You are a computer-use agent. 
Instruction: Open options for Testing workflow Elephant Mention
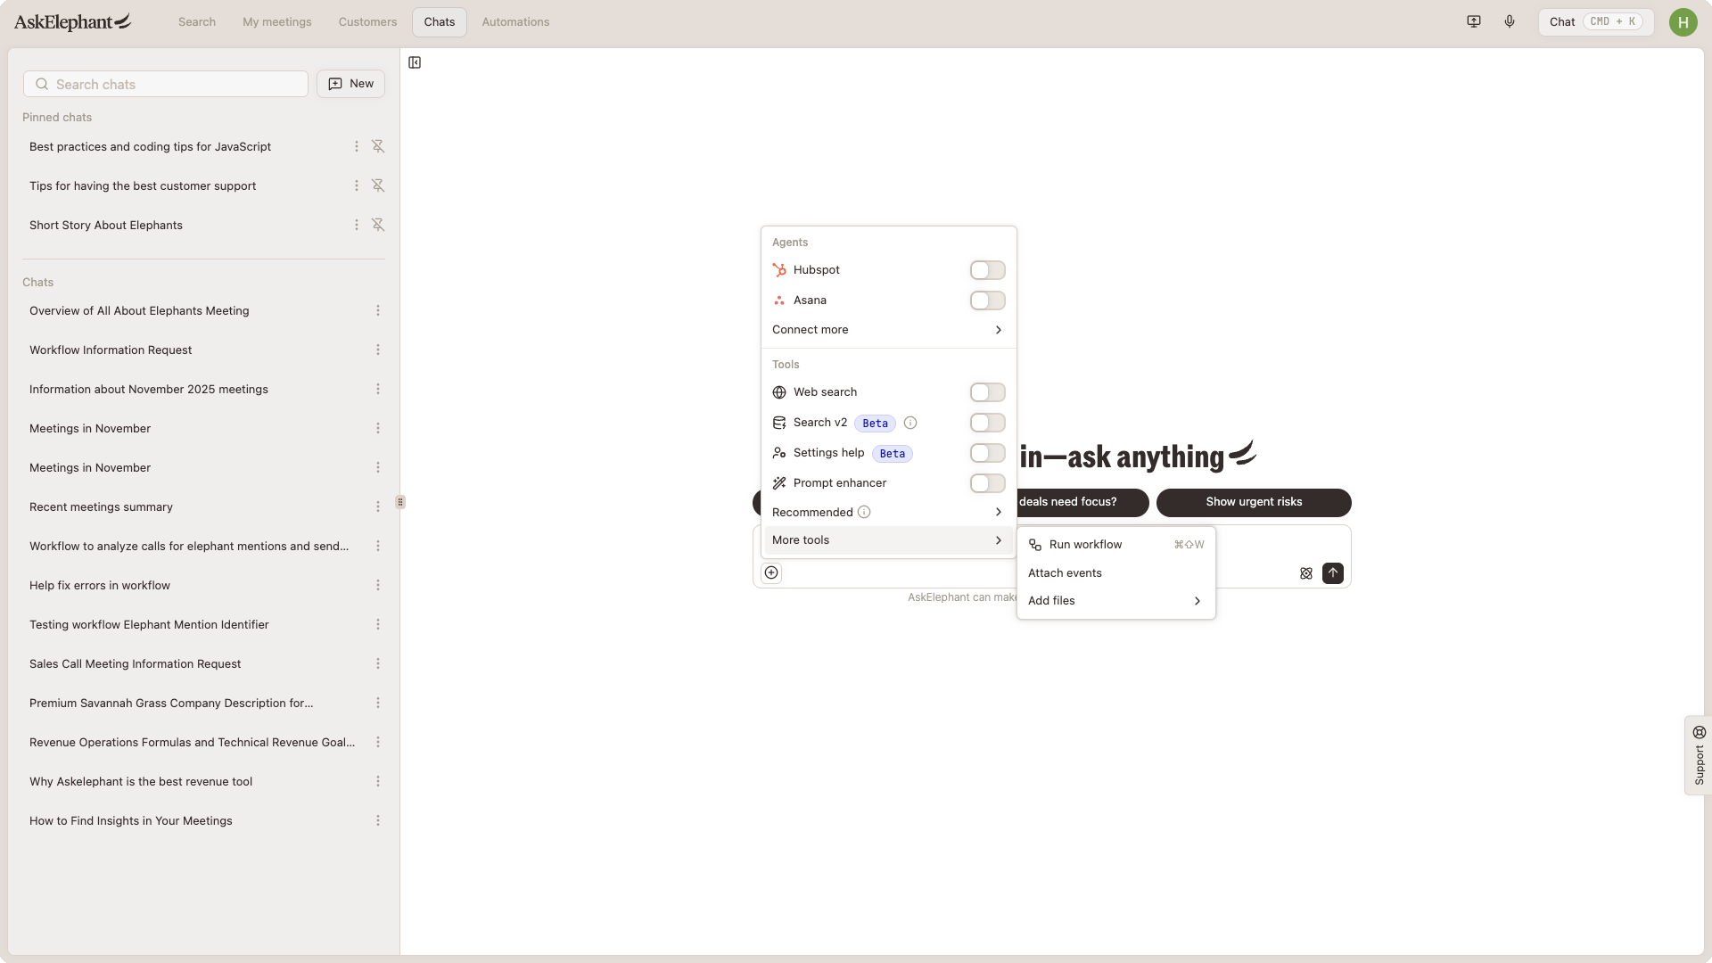[x=378, y=624]
